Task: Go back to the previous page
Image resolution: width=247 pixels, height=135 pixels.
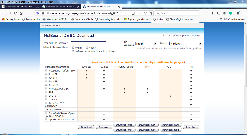Action: 4,13
